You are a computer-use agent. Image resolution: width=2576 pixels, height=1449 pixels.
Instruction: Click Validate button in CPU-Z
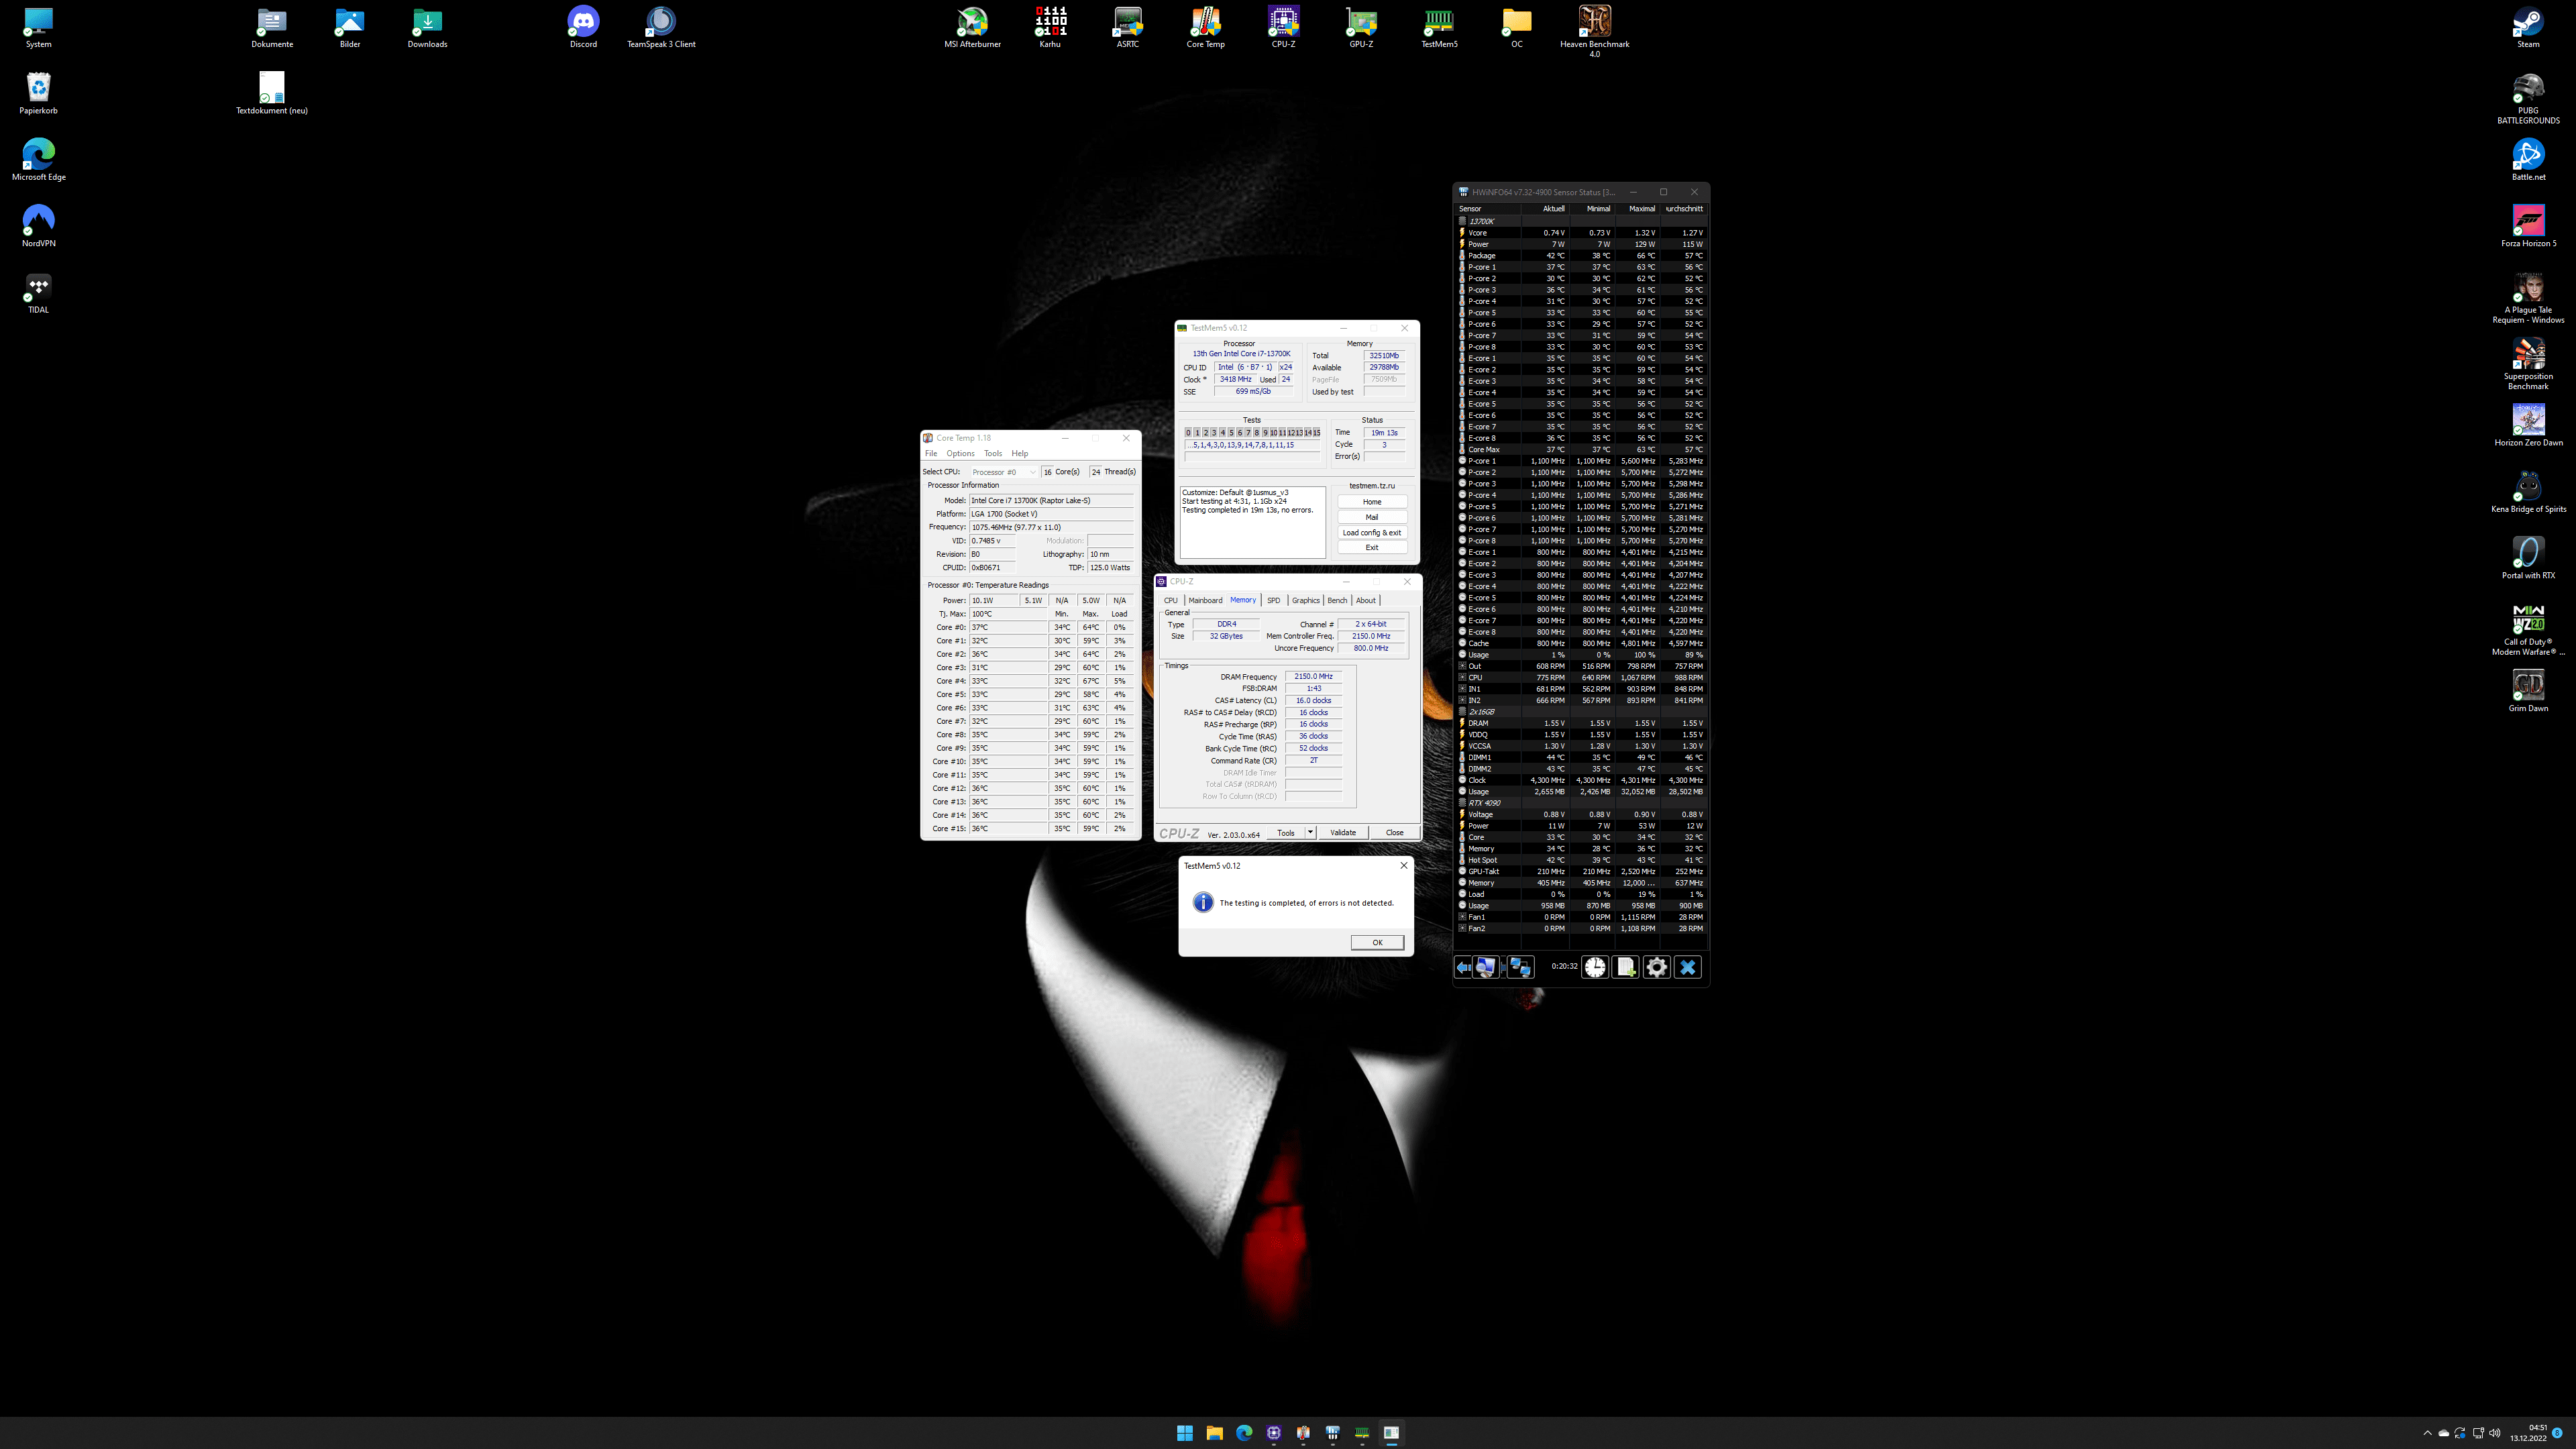[1343, 832]
